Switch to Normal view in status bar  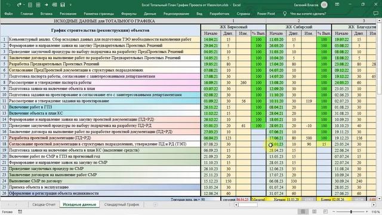tap(303, 211)
